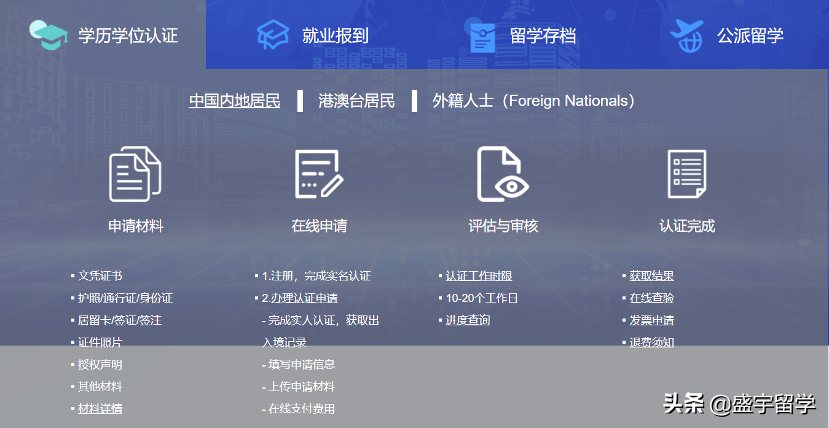Viewport: 829px width, 428px height.
Task: Click the 认证完成 checklist icon
Action: click(x=687, y=174)
